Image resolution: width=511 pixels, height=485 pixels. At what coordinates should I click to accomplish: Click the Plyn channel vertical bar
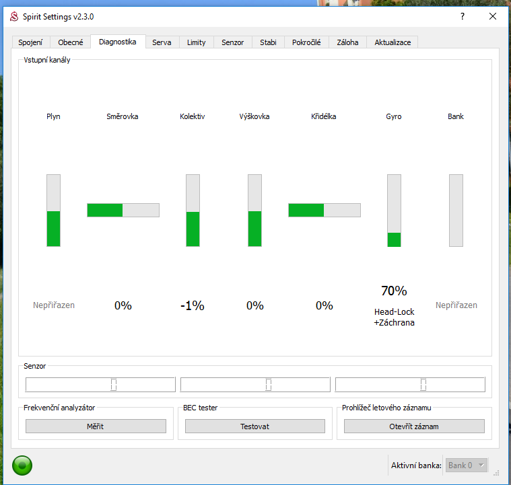(53, 211)
